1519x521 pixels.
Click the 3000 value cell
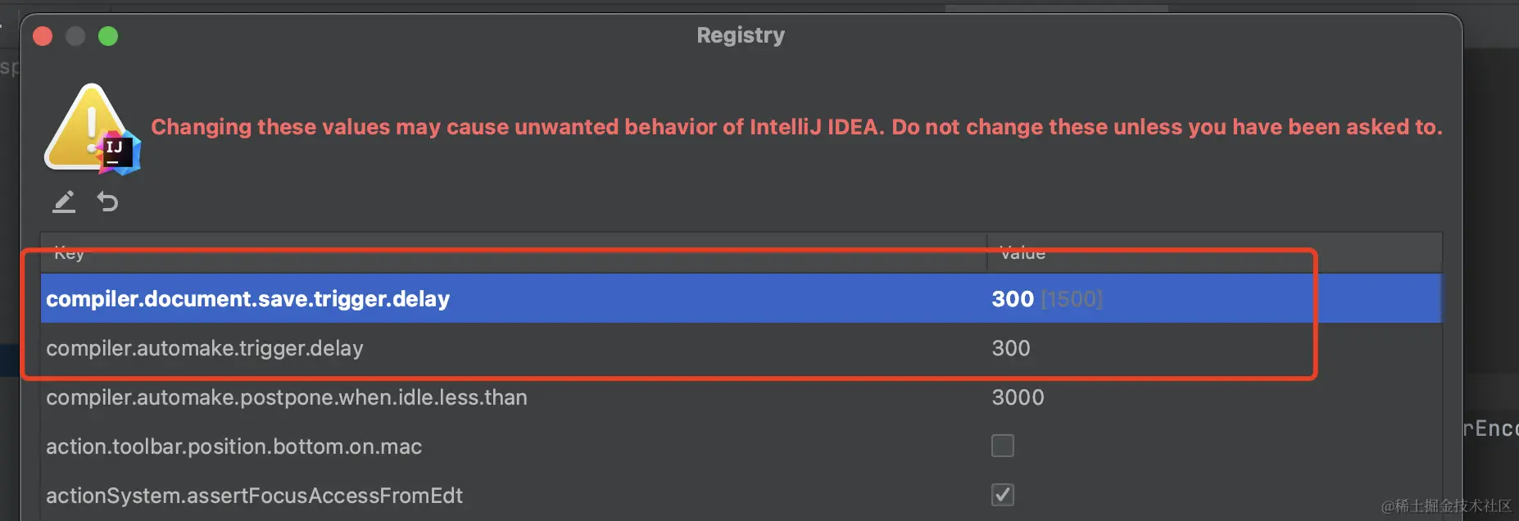tap(1018, 397)
